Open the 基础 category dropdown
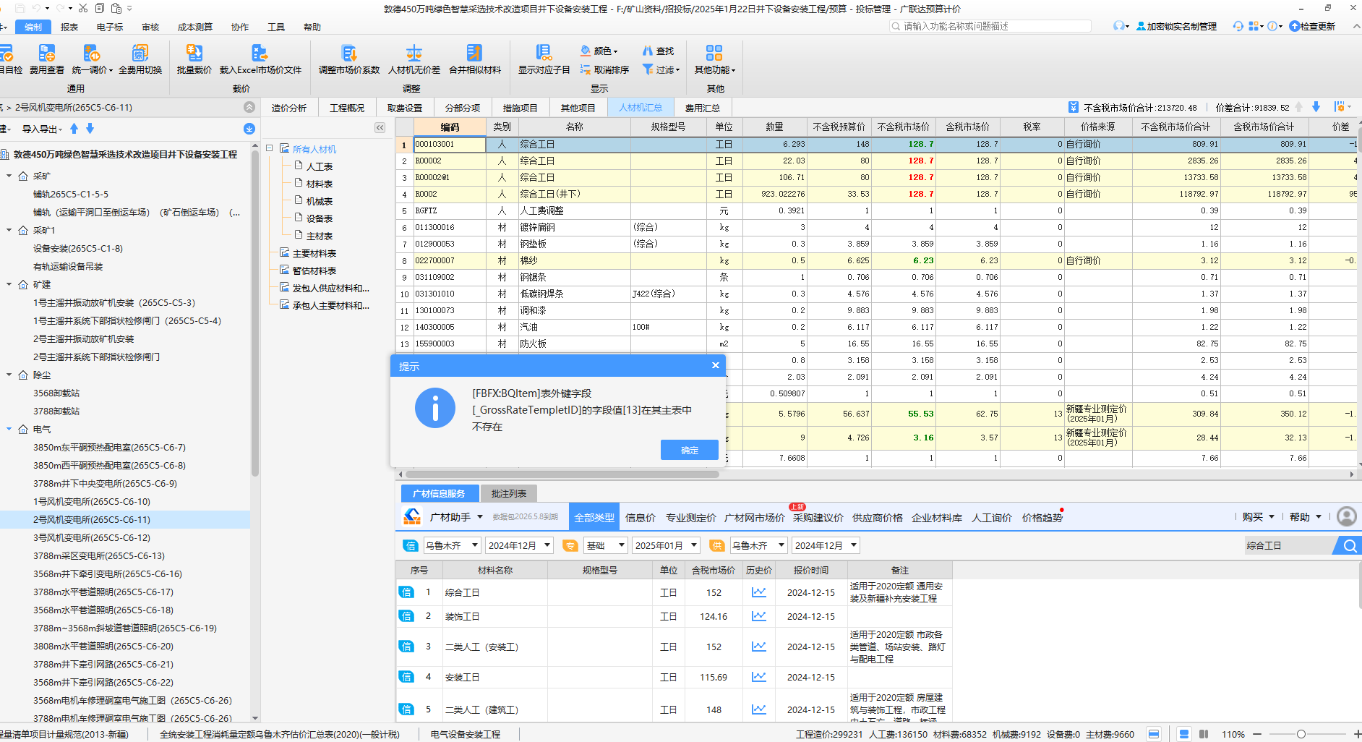 [x=605, y=545]
